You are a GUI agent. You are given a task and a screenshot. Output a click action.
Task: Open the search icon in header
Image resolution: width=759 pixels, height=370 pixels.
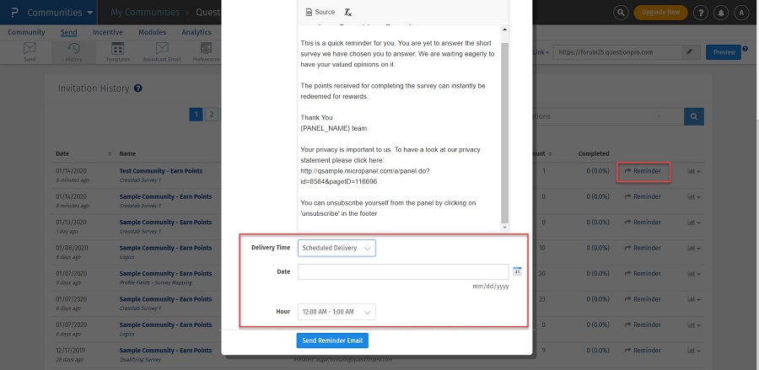(621, 13)
